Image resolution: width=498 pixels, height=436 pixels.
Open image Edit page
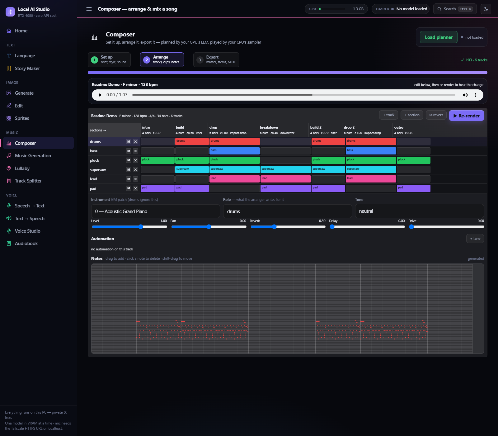coord(38,106)
